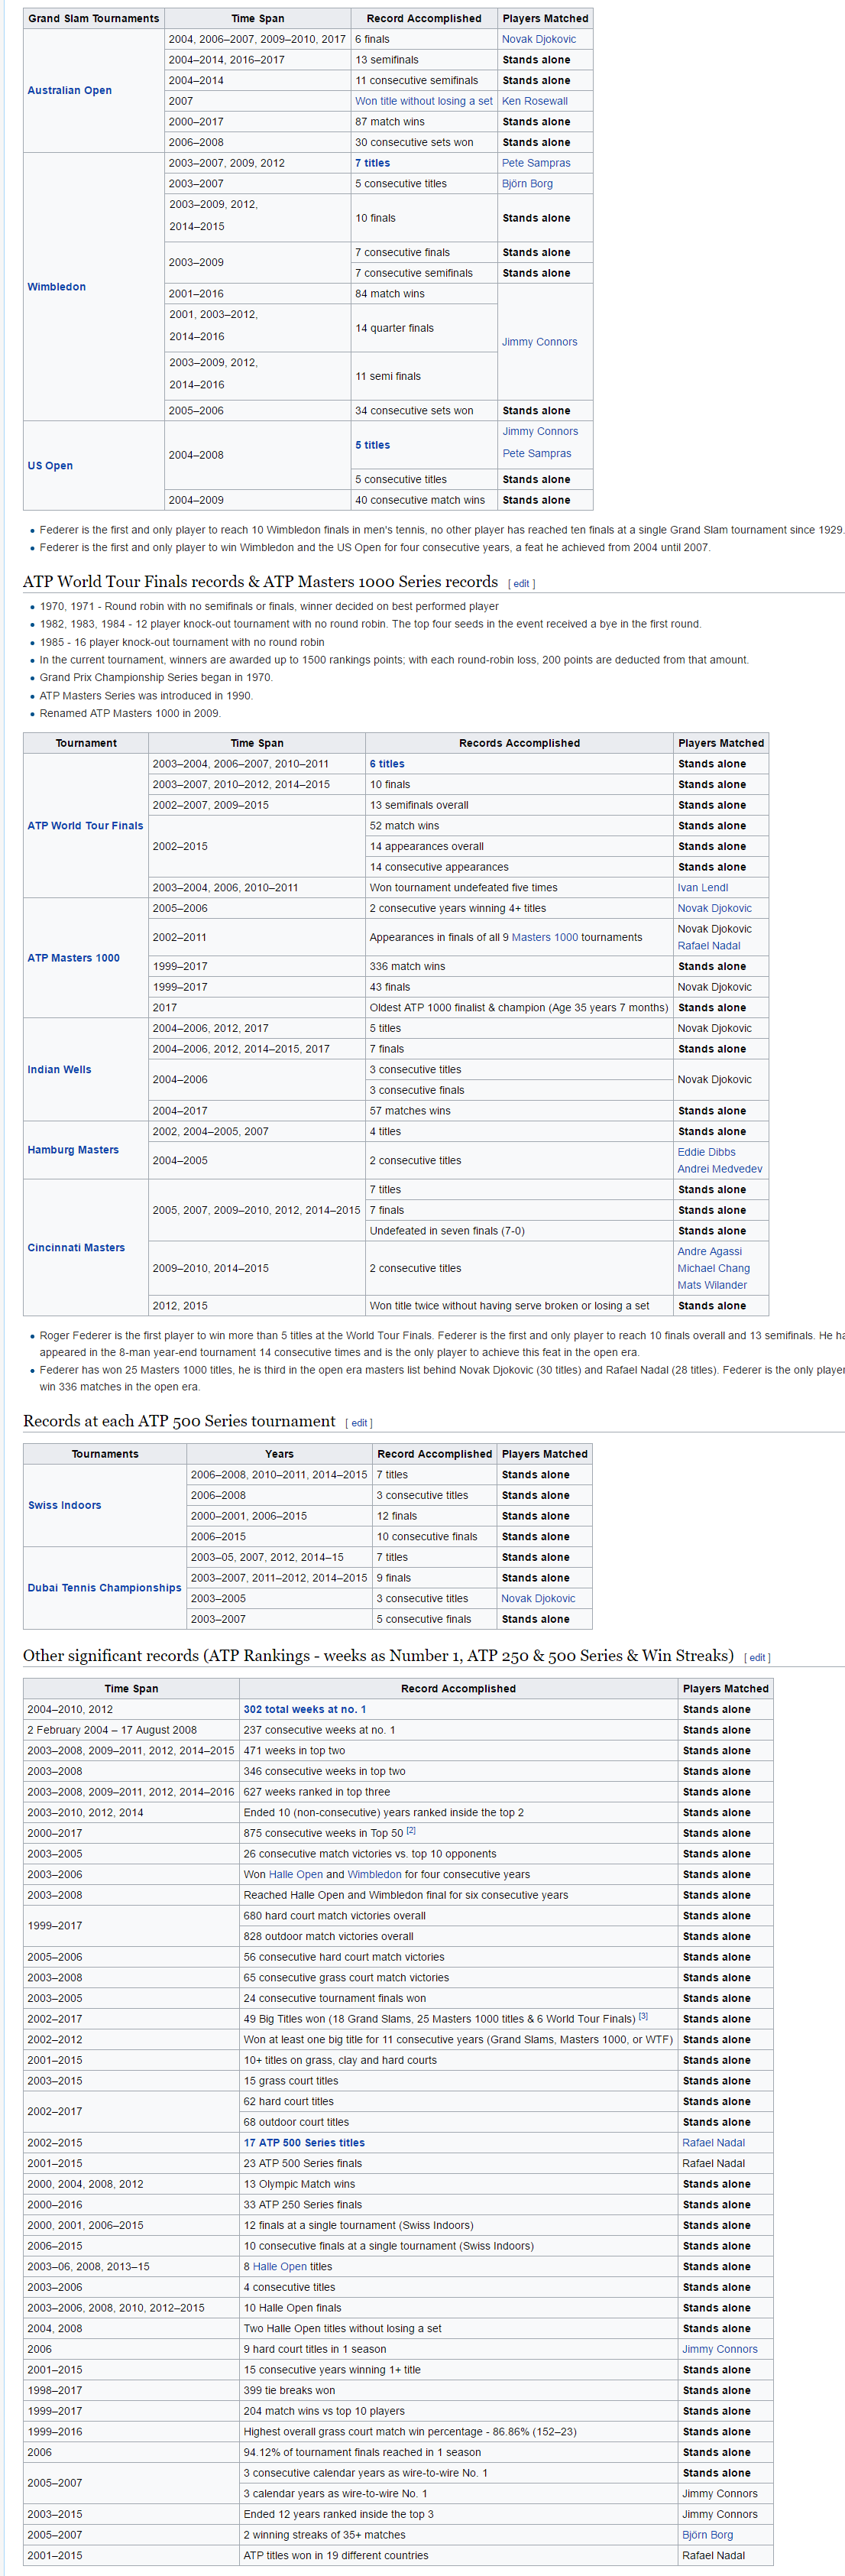This screenshot has width=845, height=2576.
Task: Click Jimmy Connors in 9 hard court titles row
Action: pos(719,2349)
